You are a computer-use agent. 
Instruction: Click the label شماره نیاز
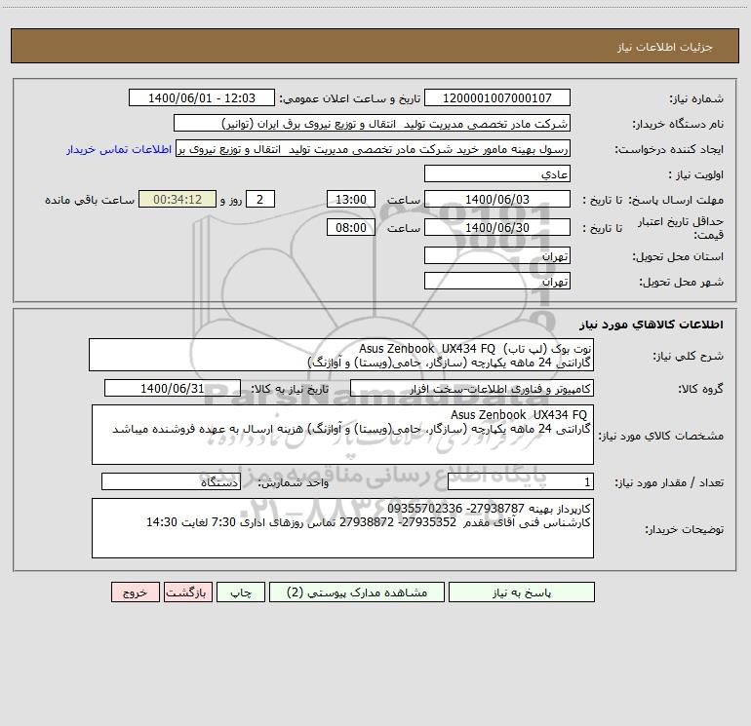coord(696,99)
